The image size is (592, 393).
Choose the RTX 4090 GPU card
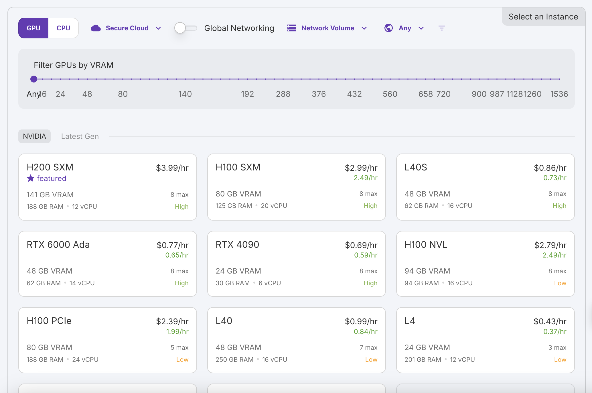point(296,264)
